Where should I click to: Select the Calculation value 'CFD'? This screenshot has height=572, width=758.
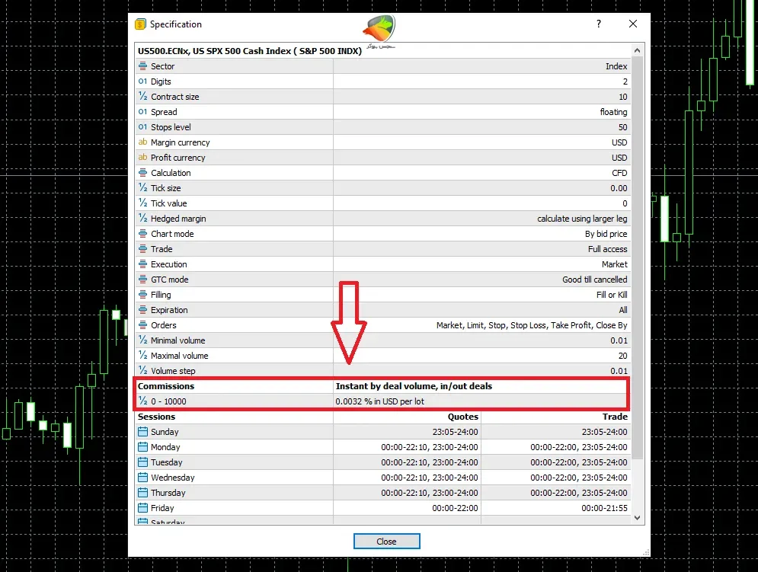619,173
